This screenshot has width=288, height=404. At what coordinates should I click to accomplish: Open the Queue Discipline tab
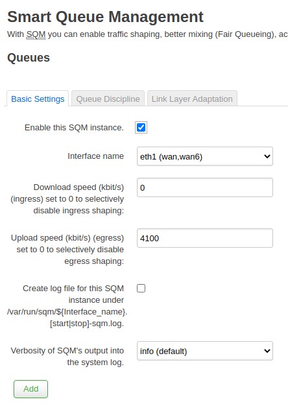click(108, 99)
